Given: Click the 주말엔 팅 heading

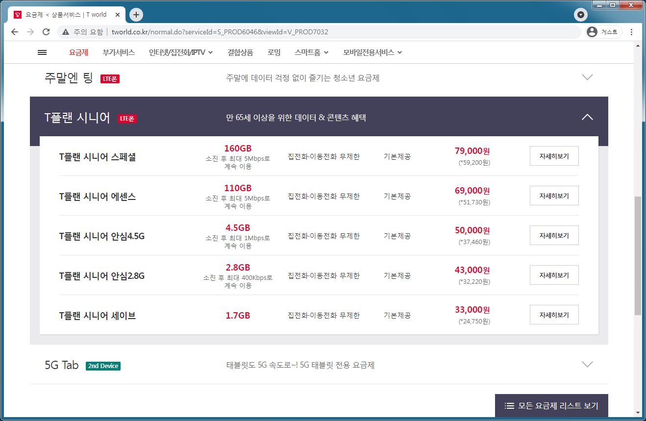Looking at the screenshot, I should (69, 78).
